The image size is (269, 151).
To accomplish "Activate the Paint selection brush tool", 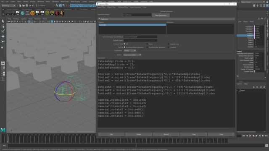I will click(3, 31).
